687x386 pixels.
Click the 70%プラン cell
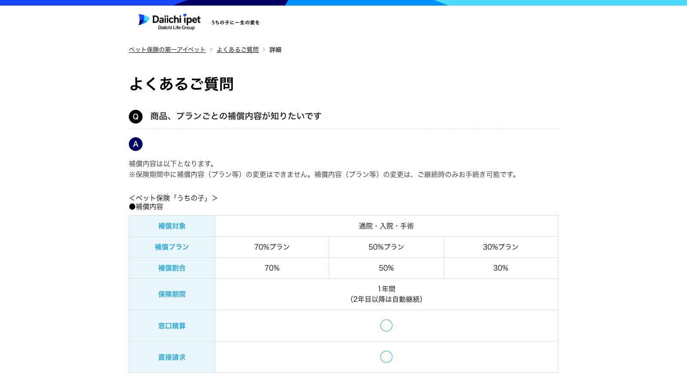point(272,247)
